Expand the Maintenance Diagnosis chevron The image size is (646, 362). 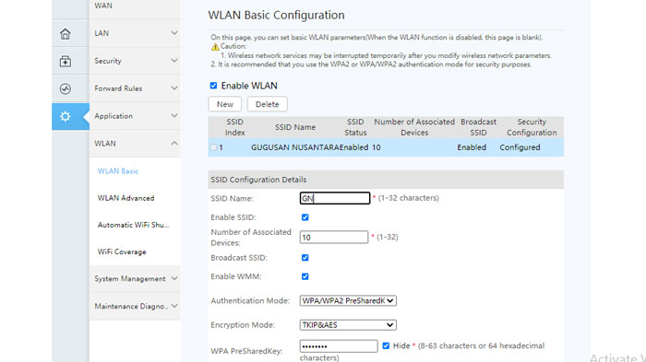174,306
